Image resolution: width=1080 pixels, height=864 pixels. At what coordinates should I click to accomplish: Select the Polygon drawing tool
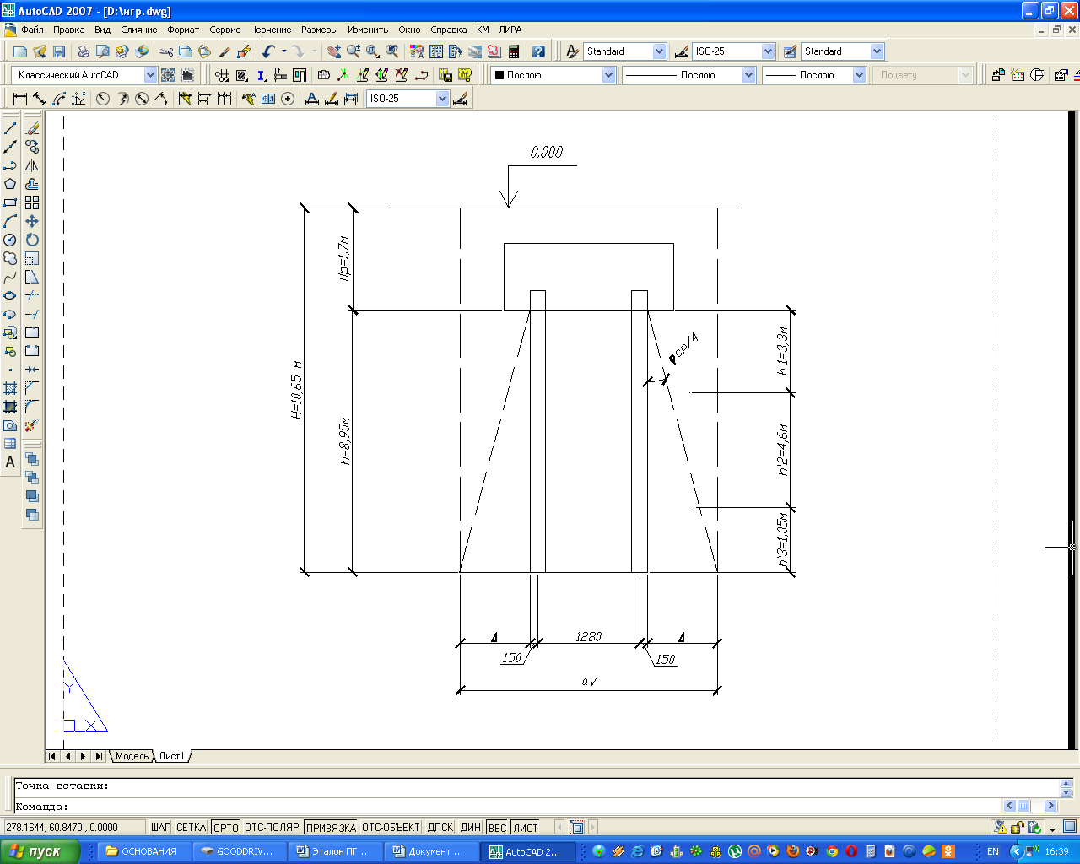(x=10, y=184)
